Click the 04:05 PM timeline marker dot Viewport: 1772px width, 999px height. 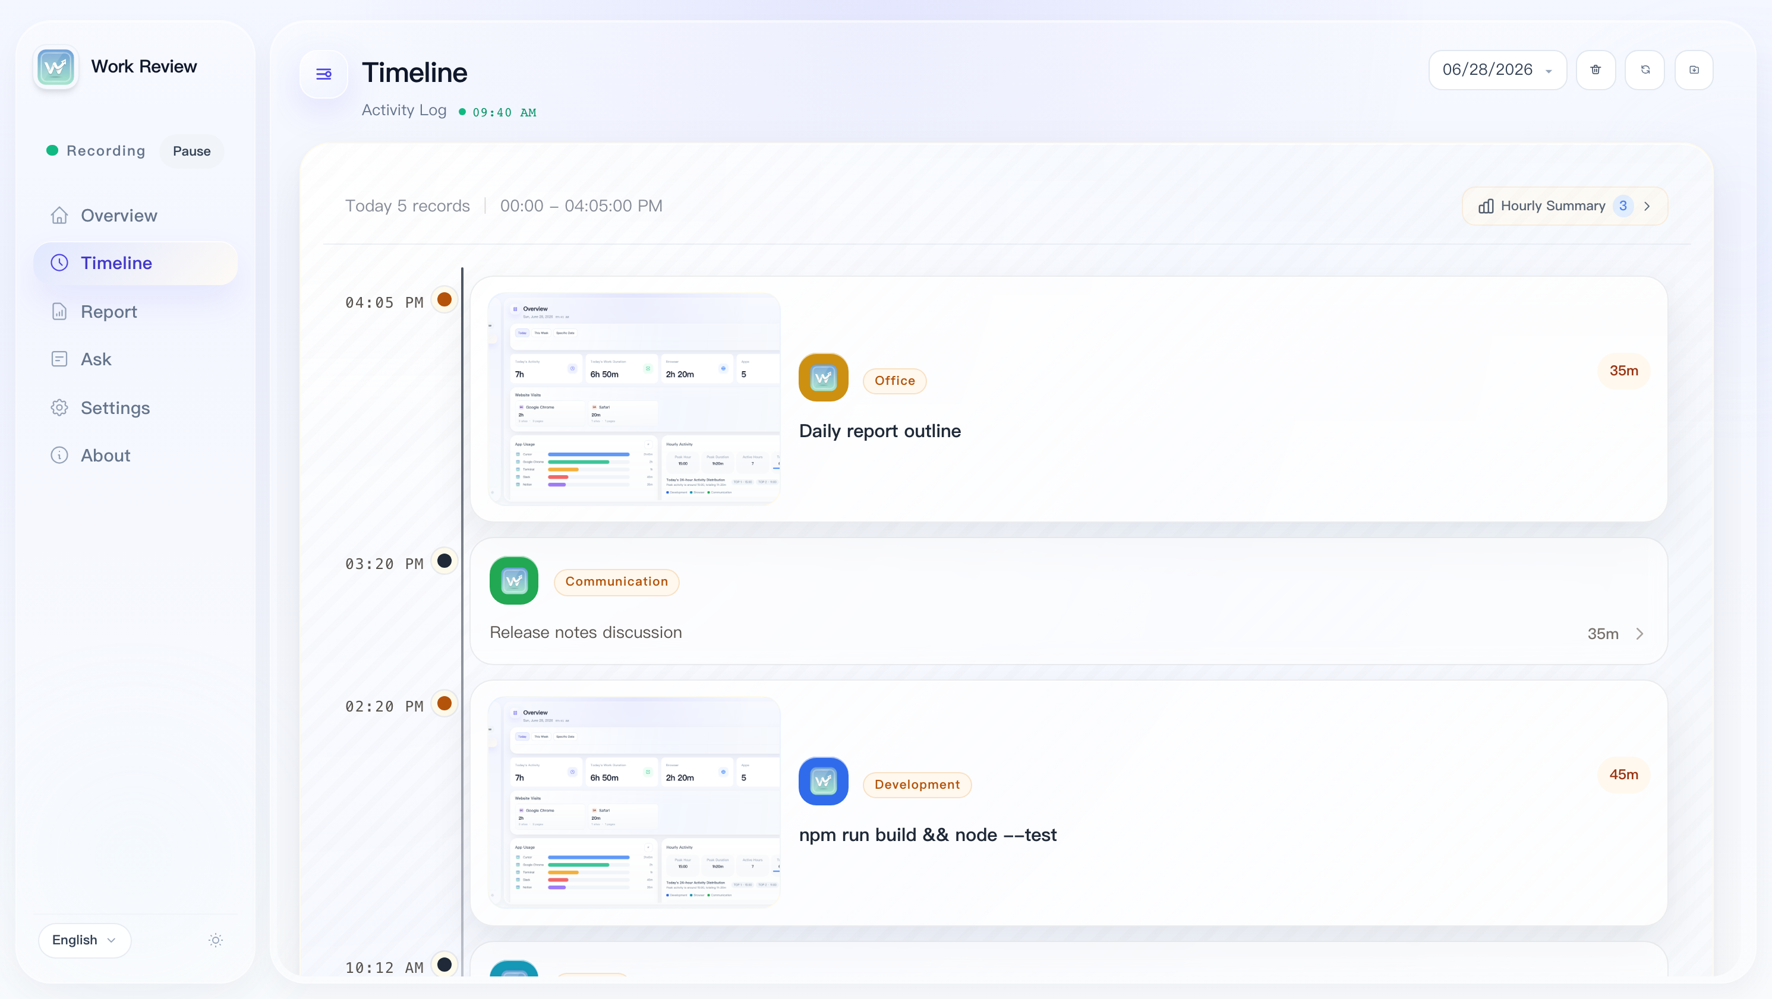tap(444, 300)
